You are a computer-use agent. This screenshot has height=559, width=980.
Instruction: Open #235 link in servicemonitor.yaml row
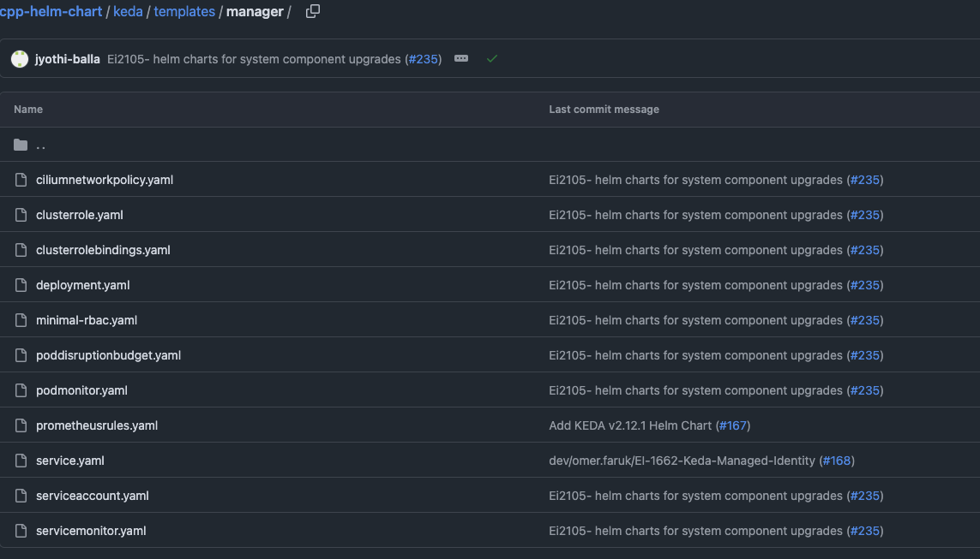click(x=865, y=531)
